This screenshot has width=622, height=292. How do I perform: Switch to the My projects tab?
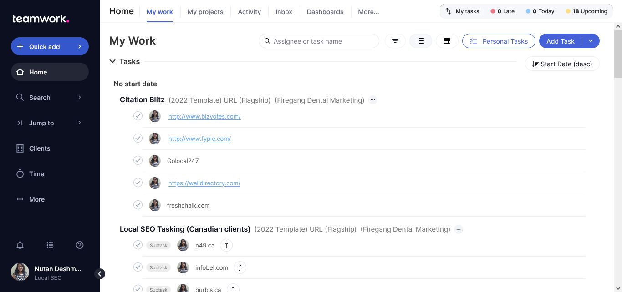point(205,12)
